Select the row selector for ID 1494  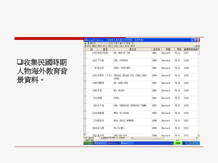pyautogui.click(x=85, y=55)
